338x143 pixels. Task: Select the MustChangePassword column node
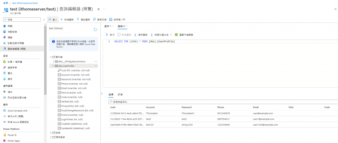pos(76,110)
